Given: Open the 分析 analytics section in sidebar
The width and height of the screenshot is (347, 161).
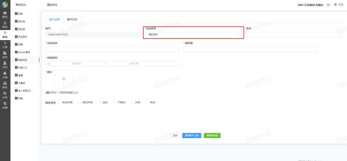Looking at the screenshot, I should pos(5,95).
